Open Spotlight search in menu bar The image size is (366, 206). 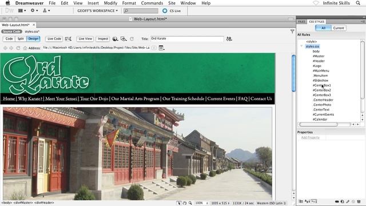(358, 3)
